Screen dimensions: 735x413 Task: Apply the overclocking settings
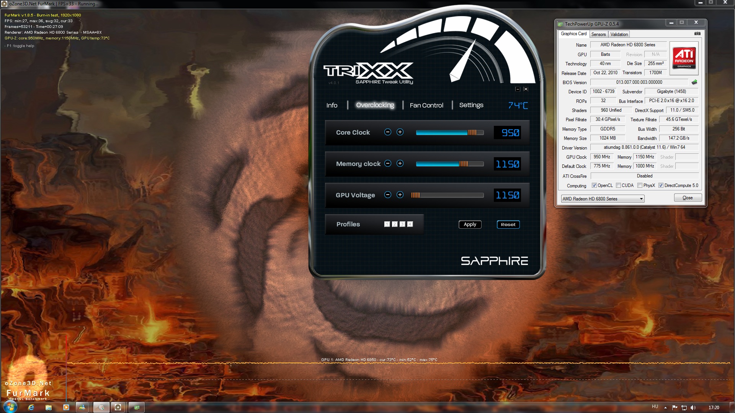[x=470, y=224]
